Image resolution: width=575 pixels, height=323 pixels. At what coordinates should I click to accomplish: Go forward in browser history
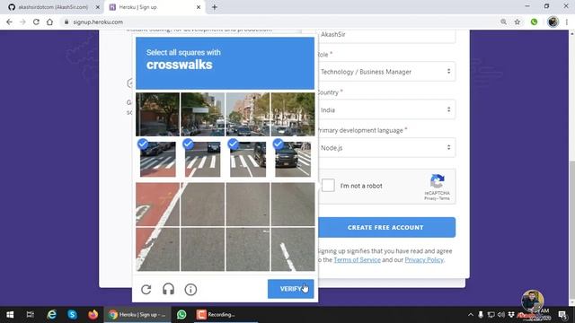[x=22, y=22]
